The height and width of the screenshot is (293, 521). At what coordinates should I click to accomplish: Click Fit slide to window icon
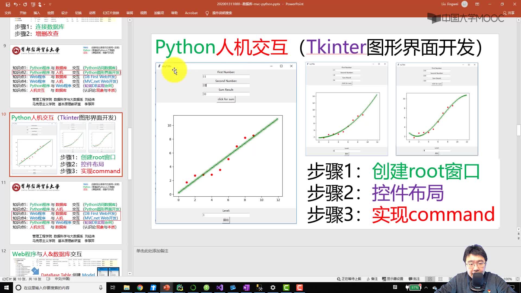coord(517,279)
